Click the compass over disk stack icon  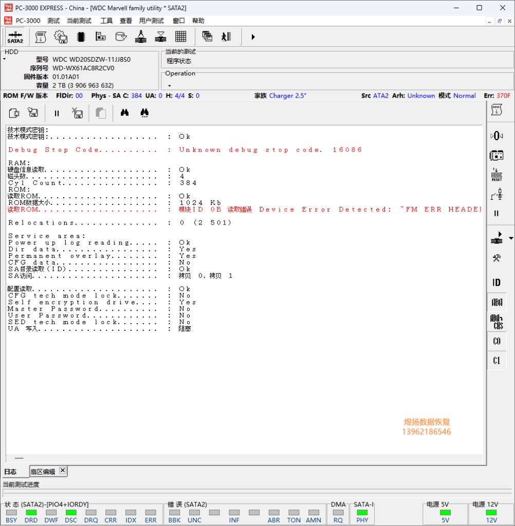point(141,36)
